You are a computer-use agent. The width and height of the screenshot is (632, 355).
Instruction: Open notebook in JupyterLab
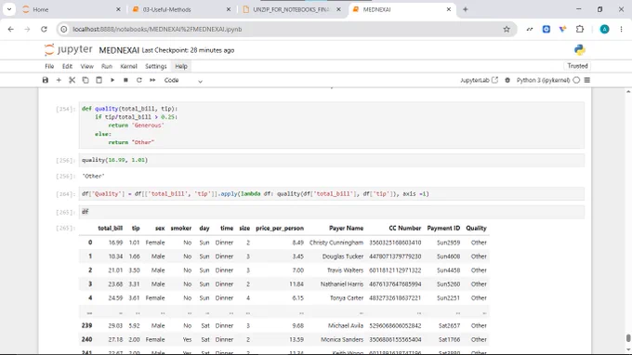(x=479, y=80)
